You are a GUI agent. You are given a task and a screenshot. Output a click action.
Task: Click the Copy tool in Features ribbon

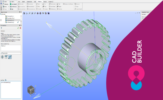[76, 7]
